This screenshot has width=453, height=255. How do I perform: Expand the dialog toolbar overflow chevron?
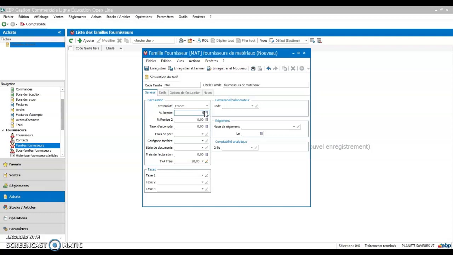pyautogui.click(x=308, y=69)
